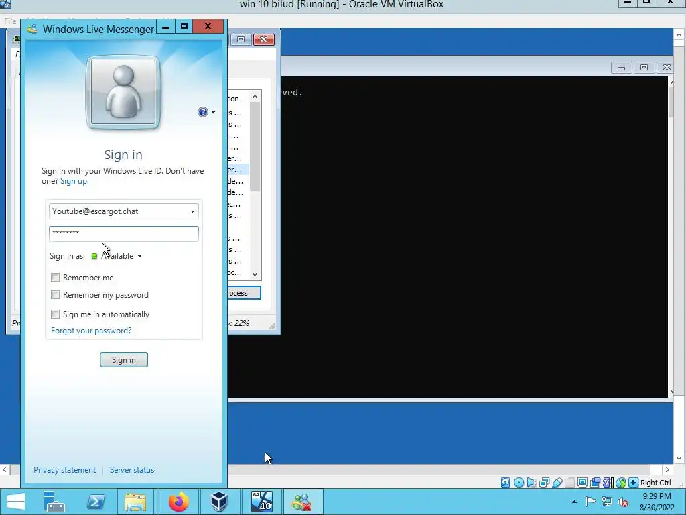Viewport: 686px width, 515px height.
Task: Click the process list scrollbar thumb
Action: click(x=255, y=147)
